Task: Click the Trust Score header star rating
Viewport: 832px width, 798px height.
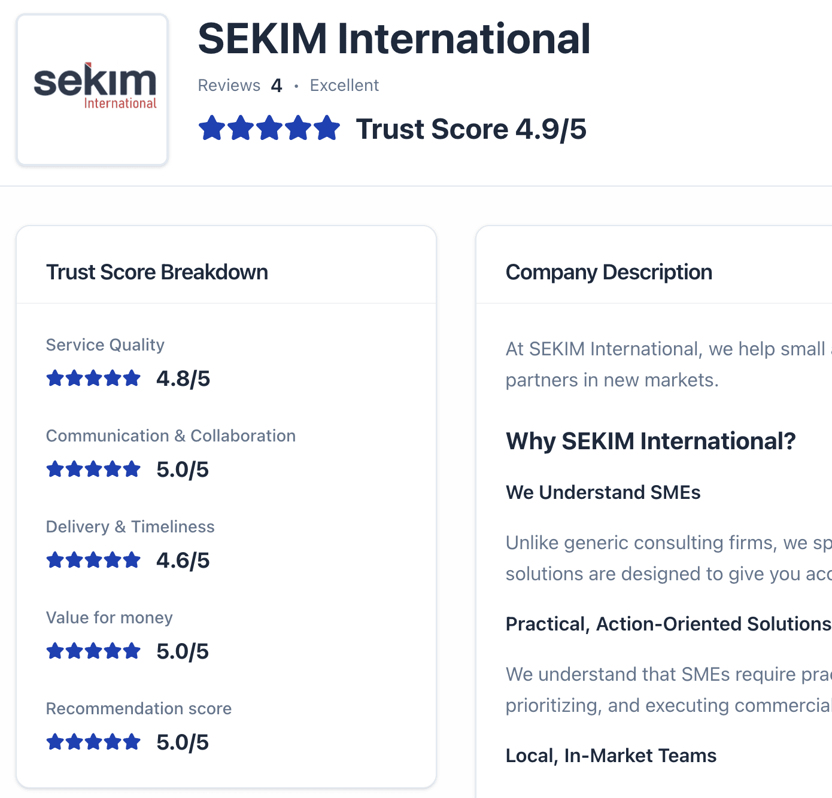Action: coord(269,129)
